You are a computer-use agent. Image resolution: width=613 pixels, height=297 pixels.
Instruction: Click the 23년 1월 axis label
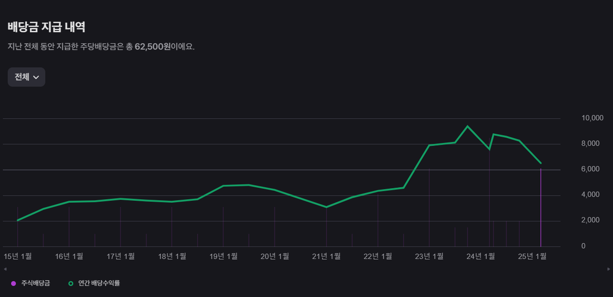coord(429,257)
